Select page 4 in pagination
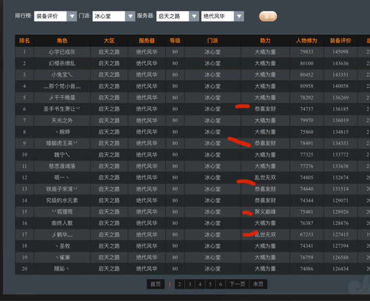This screenshot has height=301, width=370. coord(200,284)
